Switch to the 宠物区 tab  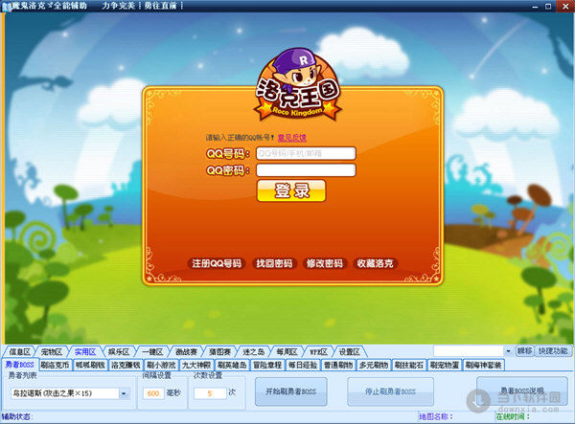tap(52, 352)
